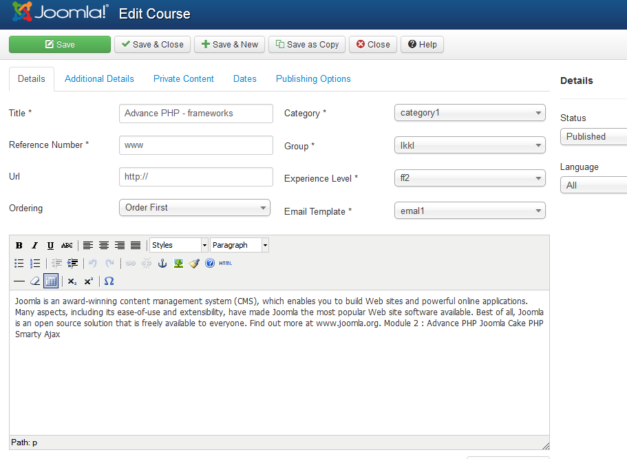This screenshot has width=627, height=459.
Task: Insert an unordered bullet list
Action: (19, 264)
